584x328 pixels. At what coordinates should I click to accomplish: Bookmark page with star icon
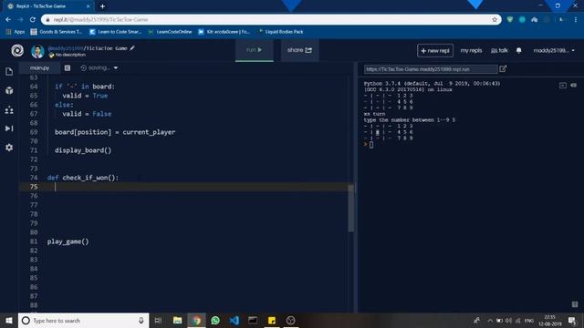[x=495, y=20]
